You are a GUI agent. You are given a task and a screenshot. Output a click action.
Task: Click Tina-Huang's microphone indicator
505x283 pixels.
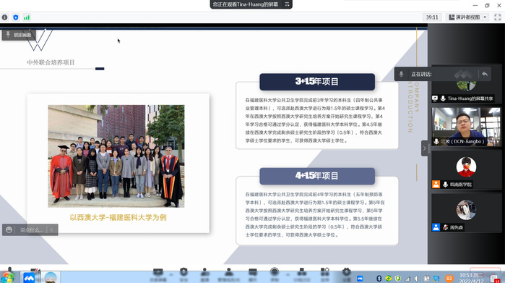tap(443, 98)
